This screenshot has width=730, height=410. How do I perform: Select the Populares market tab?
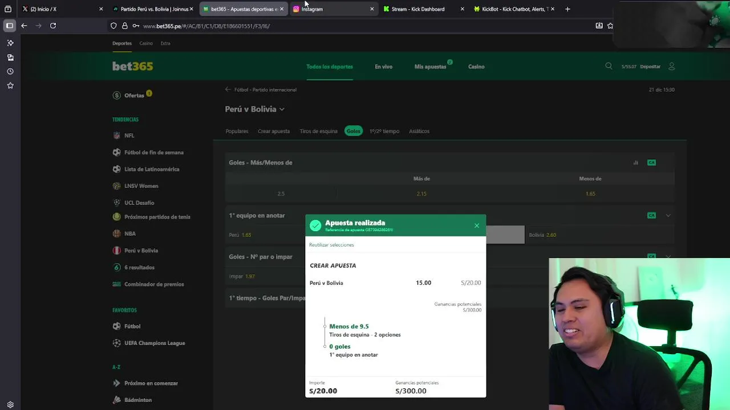coord(237,131)
